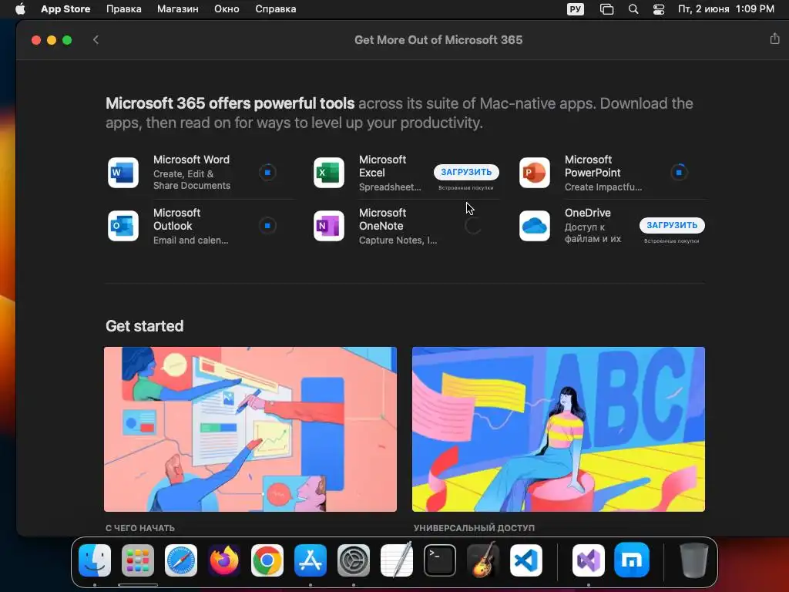The image size is (789, 592).
Task: Open the Apple menu
Action: point(20,9)
